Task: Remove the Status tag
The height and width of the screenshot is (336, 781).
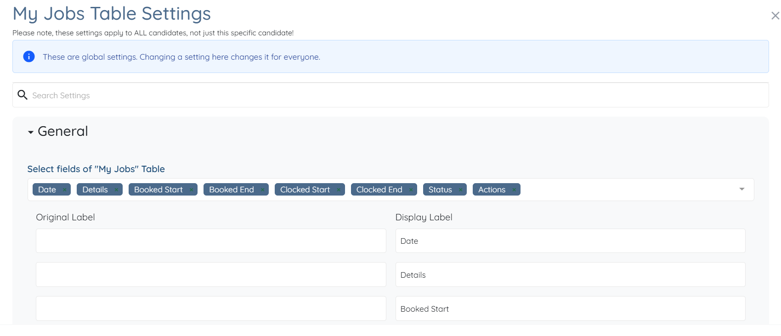Action: click(x=460, y=190)
